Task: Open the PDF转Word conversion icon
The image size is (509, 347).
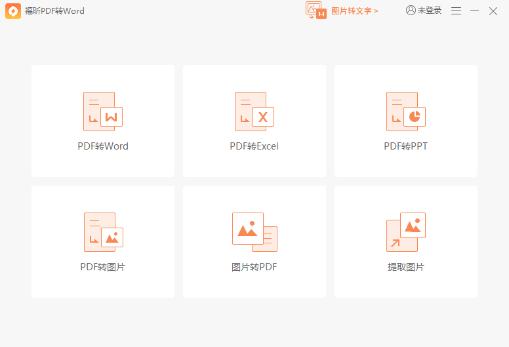Action: [103, 112]
